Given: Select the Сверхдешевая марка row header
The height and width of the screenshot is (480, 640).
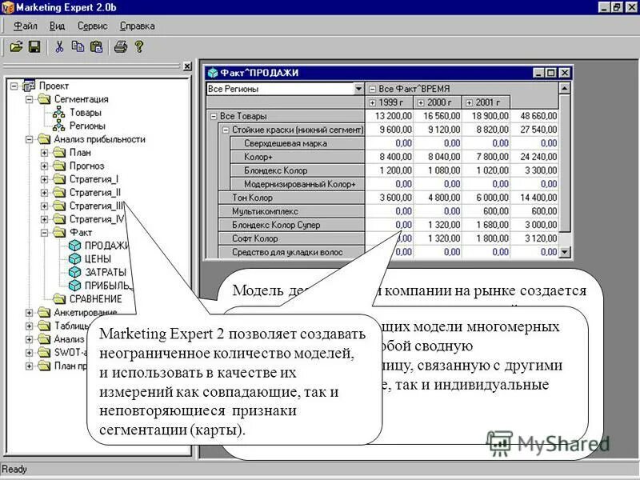Looking at the screenshot, I should [x=298, y=143].
